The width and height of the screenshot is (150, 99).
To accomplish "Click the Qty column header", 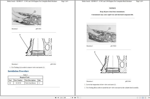I will [x=40, y=80].
